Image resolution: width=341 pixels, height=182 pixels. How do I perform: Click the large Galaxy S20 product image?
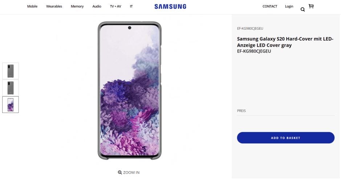tap(130, 90)
